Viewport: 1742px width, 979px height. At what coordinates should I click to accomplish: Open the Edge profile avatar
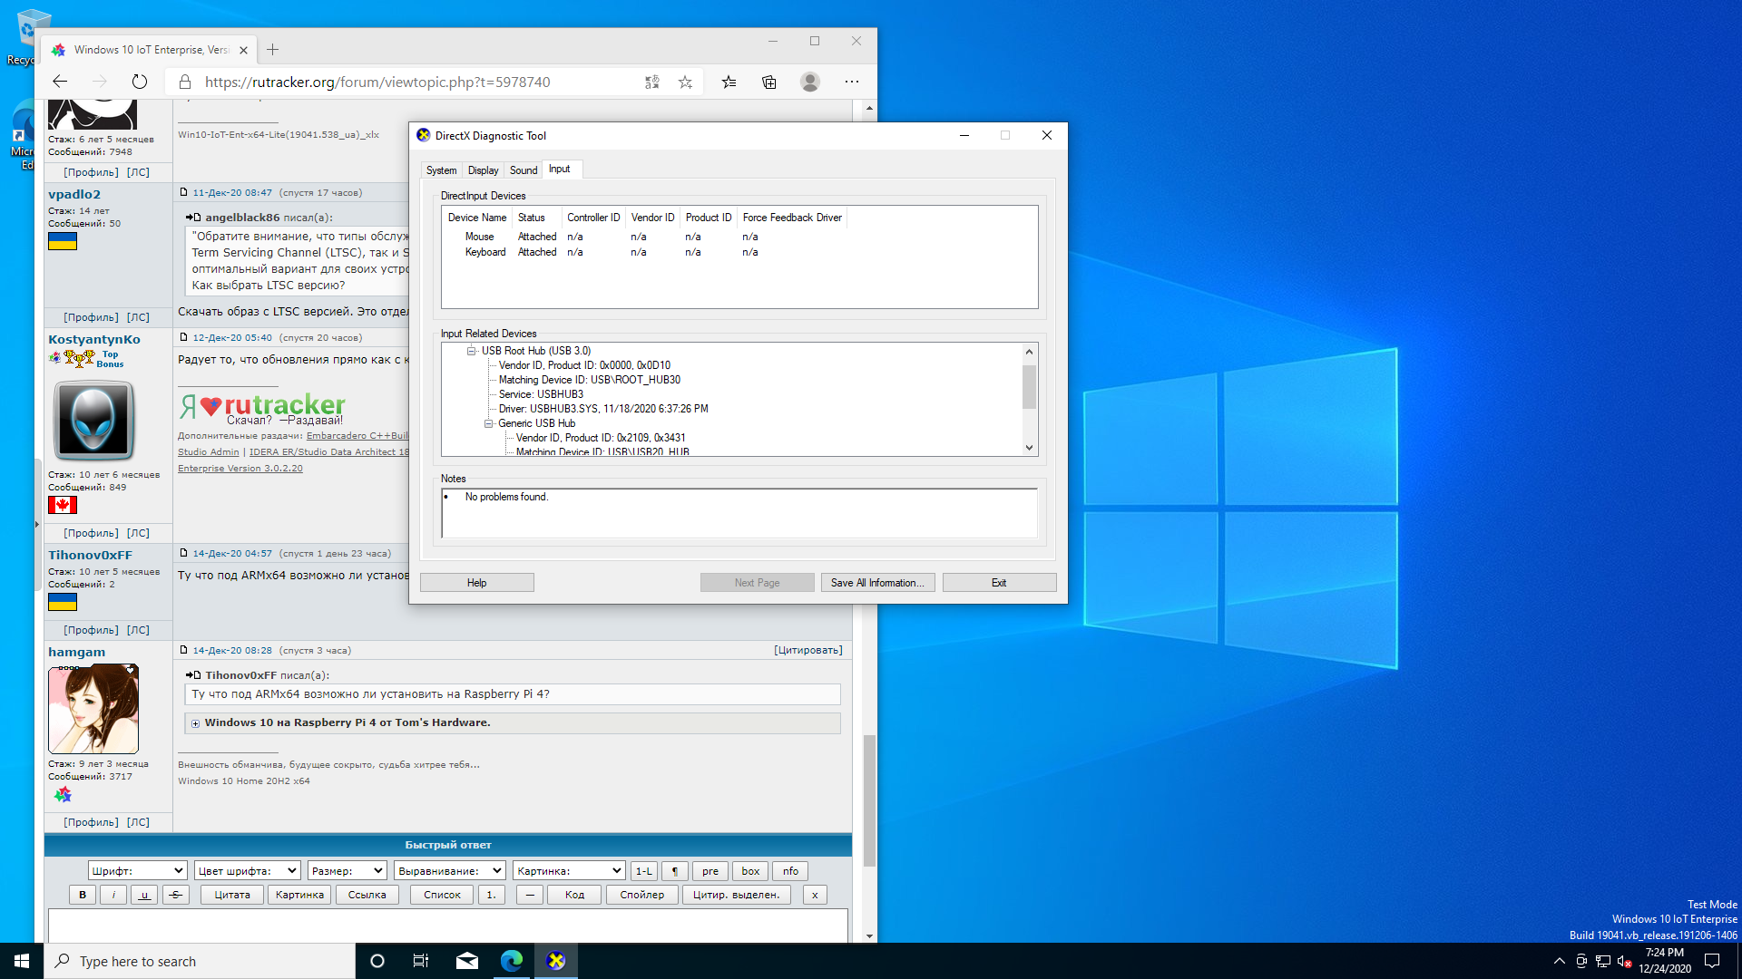click(x=810, y=82)
